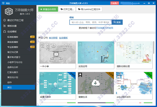Click the box icon beside sidebar 在线模板
The height and width of the screenshot is (107, 157).
pos(4,32)
